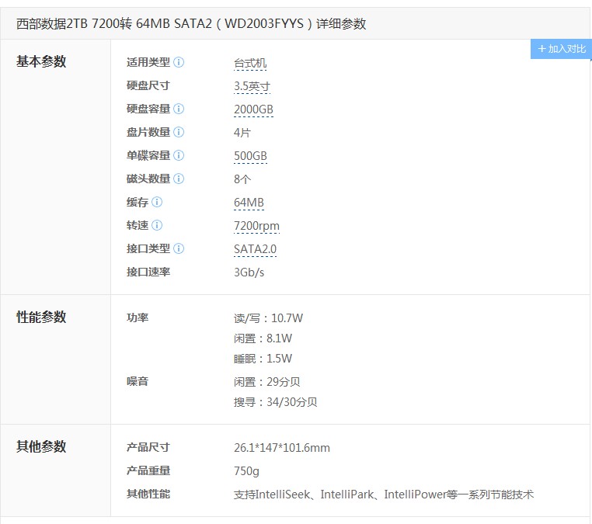This screenshot has width=592, height=524.
Task: Click the 4片 value
Action: [242, 133]
